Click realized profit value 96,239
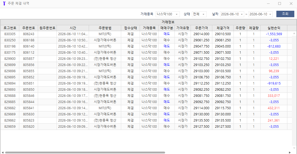The width and height of the screenshot is (297, 154). click(274, 71)
